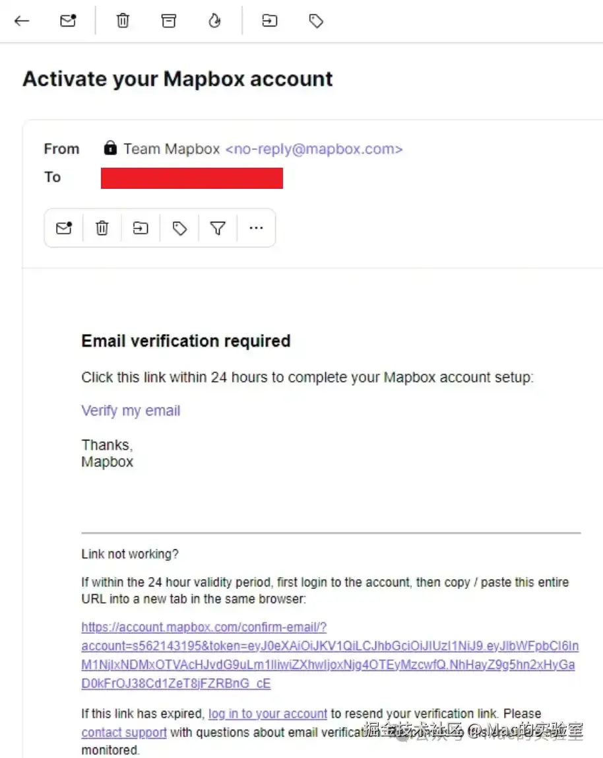Go back using the top-left arrow

[22, 21]
